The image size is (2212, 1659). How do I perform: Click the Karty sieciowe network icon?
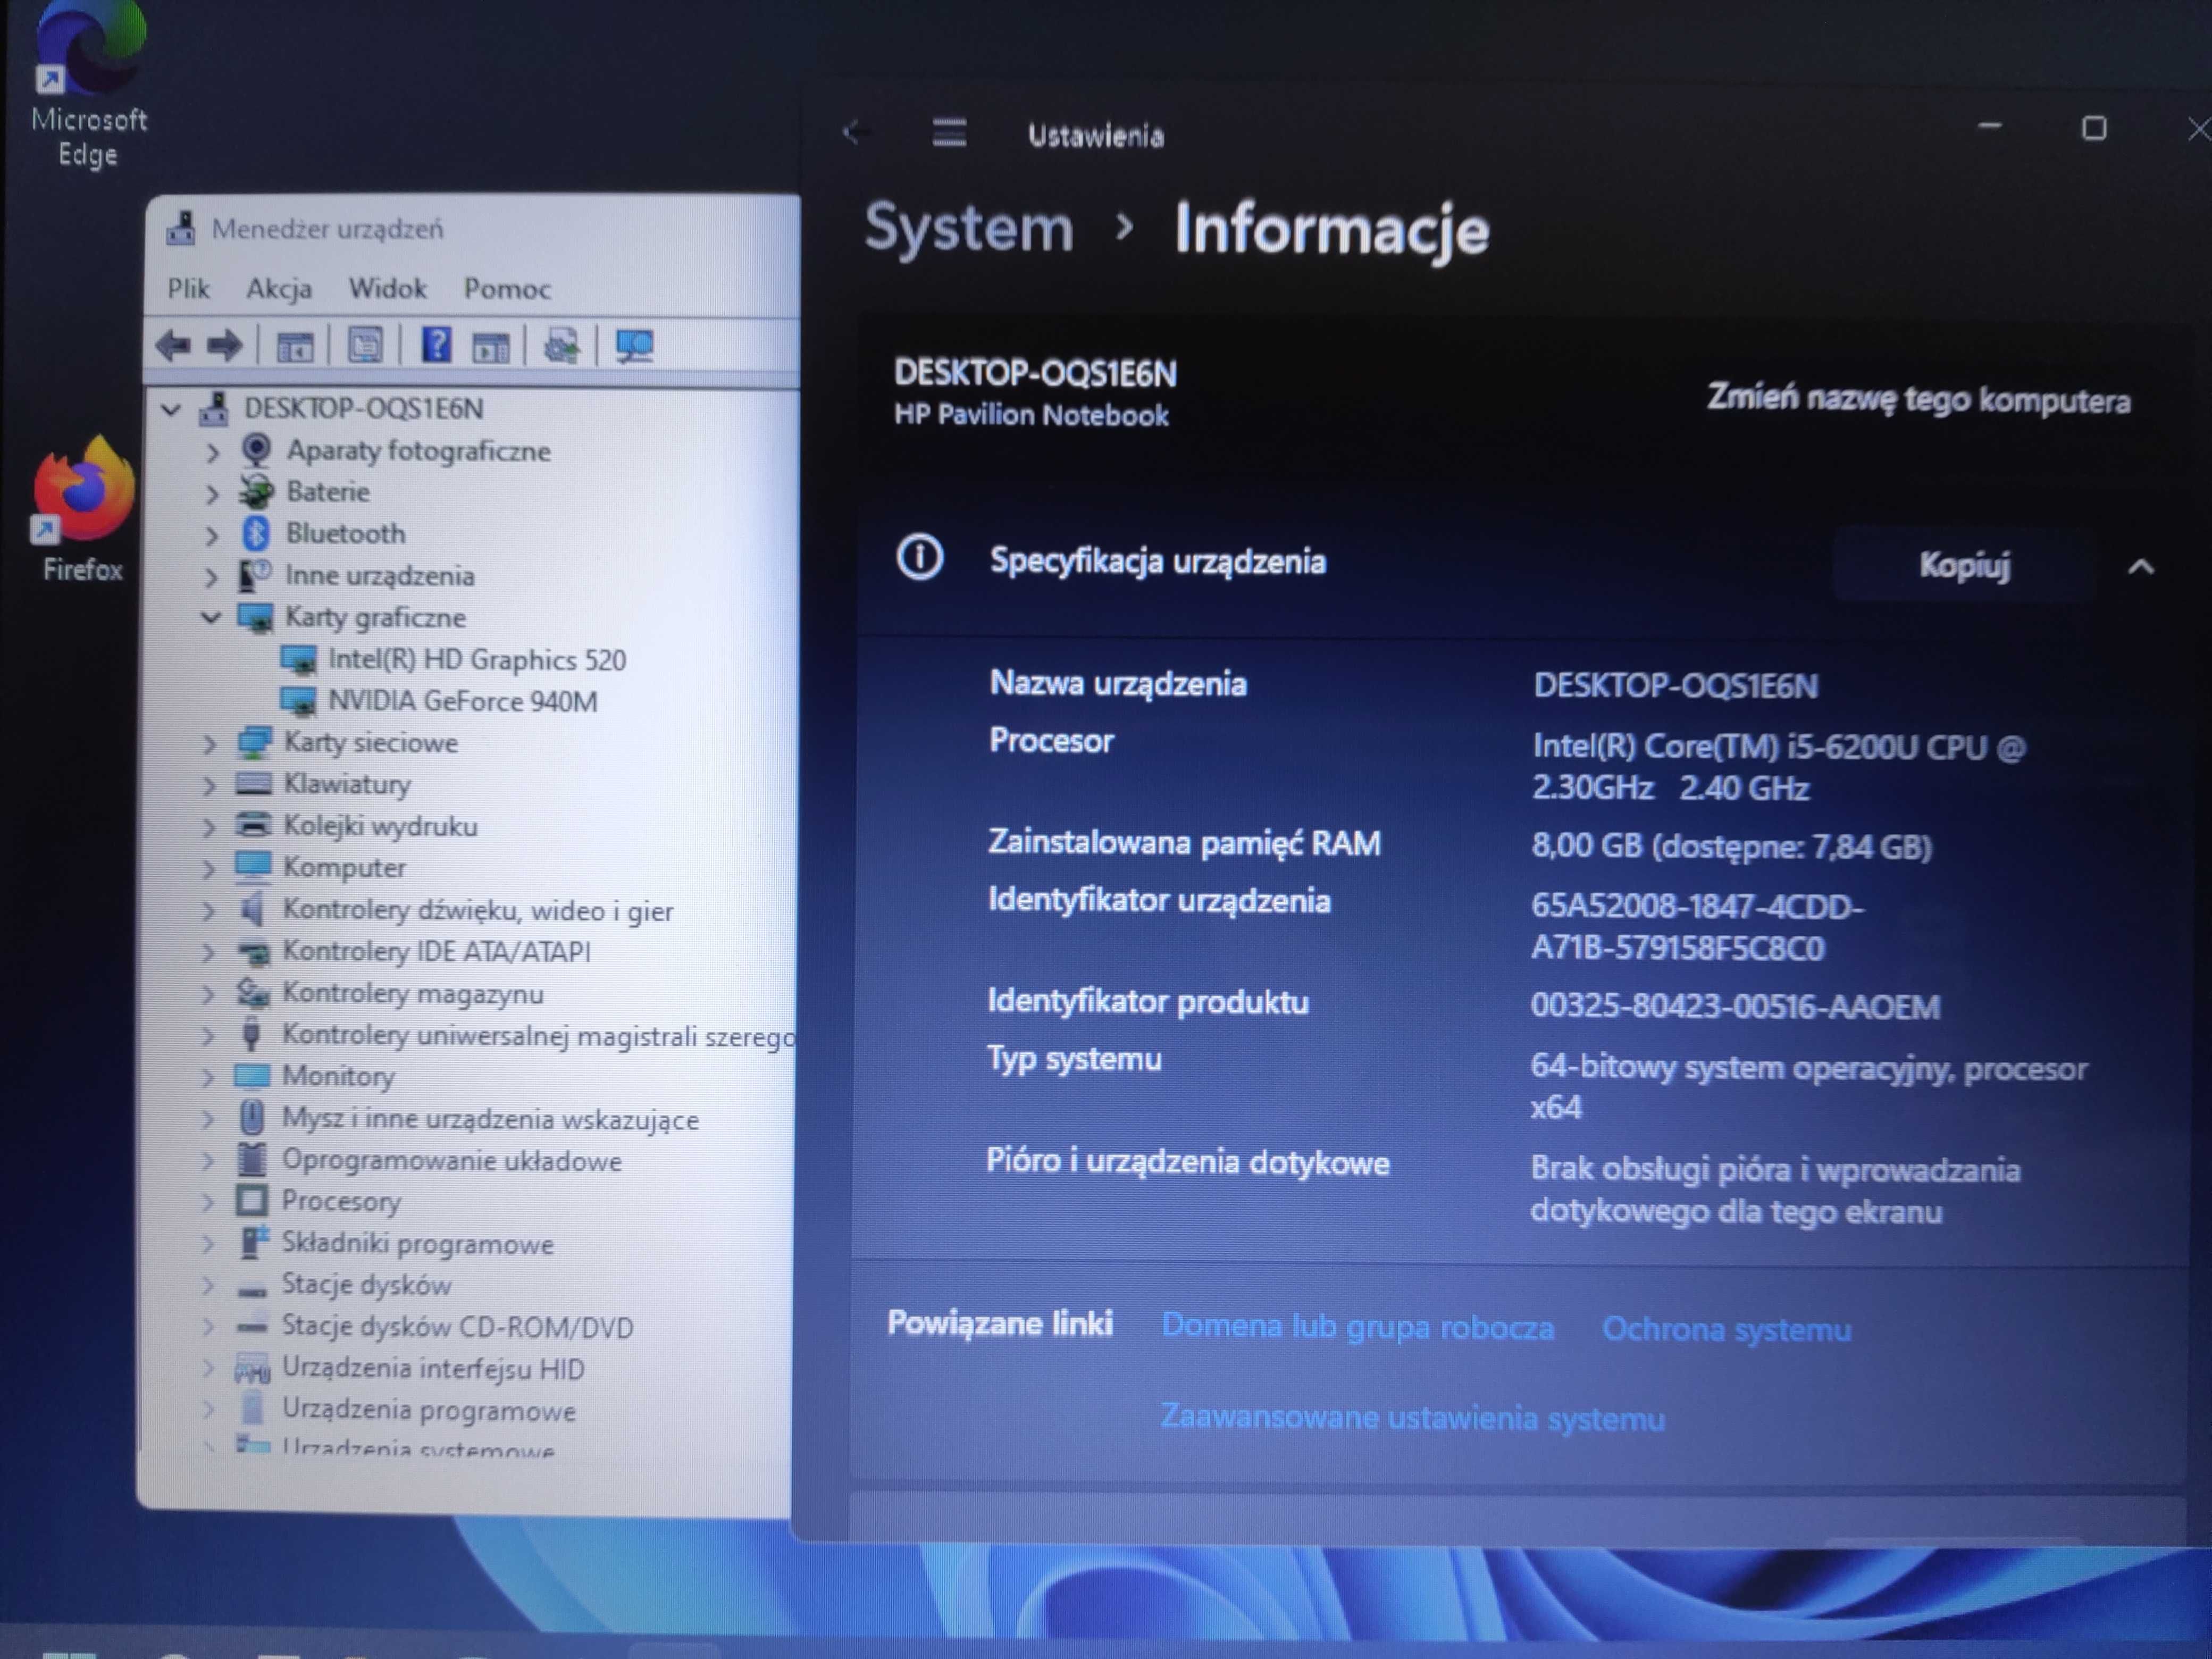pyautogui.click(x=254, y=742)
